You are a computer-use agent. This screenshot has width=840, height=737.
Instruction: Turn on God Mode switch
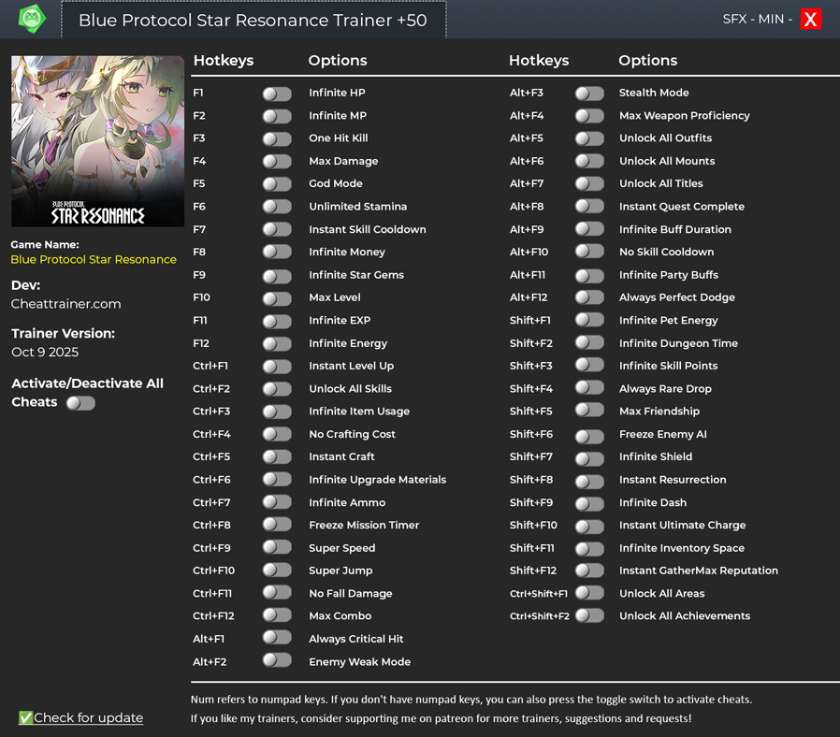coord(277,184)
